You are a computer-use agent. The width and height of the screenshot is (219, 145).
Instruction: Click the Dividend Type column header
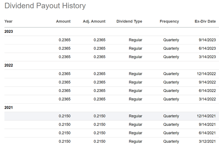point(129,21)
